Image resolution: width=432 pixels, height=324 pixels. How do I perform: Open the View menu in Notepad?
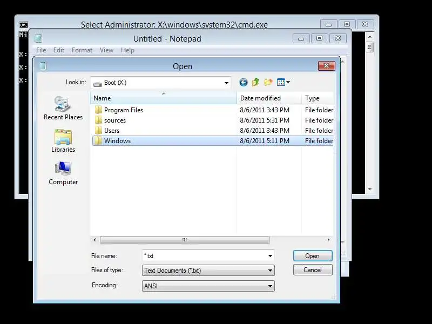coord(106,50)
